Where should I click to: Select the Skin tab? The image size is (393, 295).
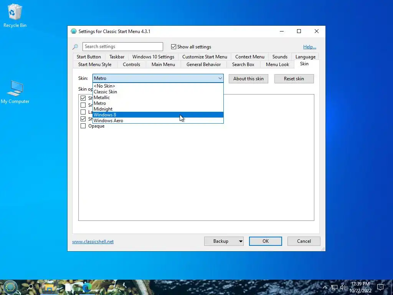click(304, 64)
